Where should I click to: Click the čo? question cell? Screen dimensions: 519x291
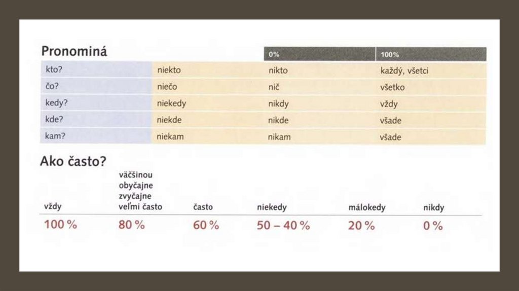pyautogui.click(x=52, y=87)
